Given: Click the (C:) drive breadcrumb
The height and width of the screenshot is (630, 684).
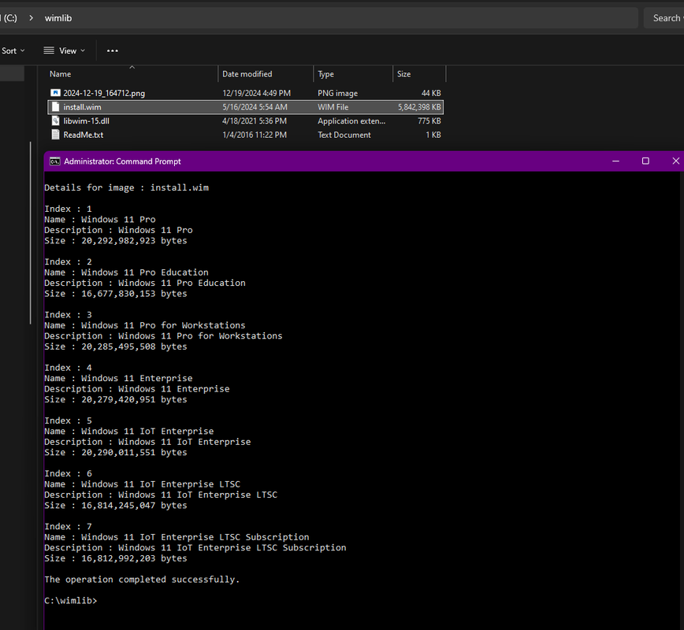Looking at the screenshot, I should point(9,18).
